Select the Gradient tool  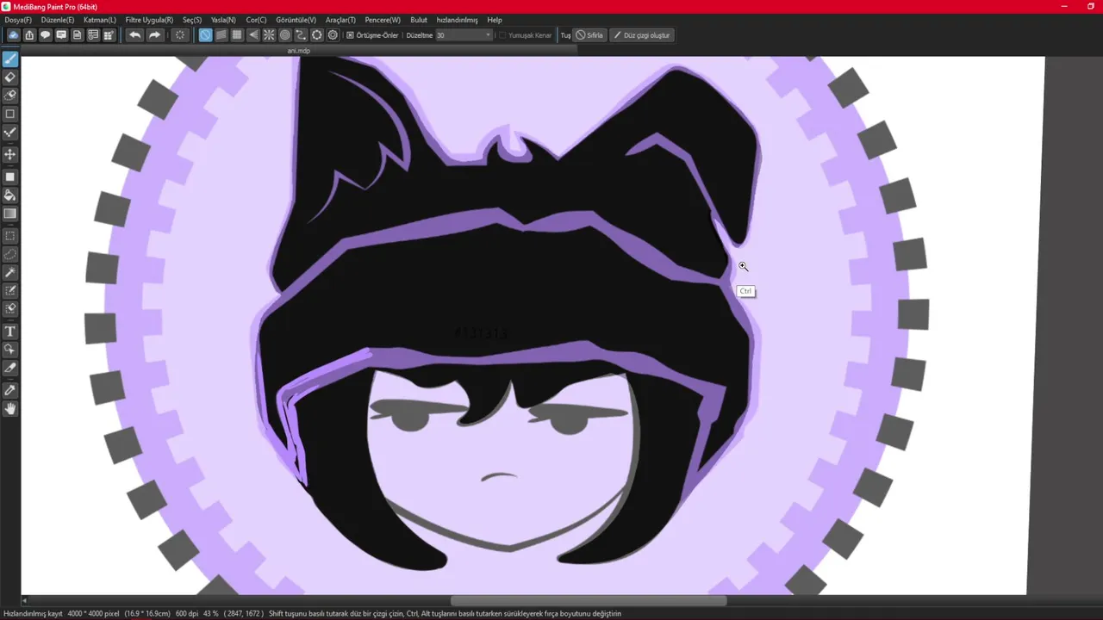click(10, 214)
